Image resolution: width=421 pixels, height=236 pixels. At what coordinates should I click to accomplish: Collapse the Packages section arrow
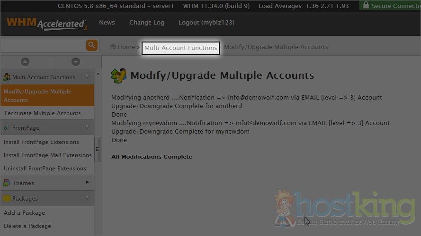(87, 199)
